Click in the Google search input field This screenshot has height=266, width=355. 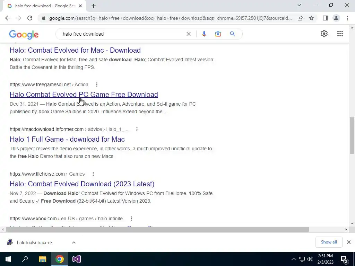pyautogui.click(x=122, y=34)
